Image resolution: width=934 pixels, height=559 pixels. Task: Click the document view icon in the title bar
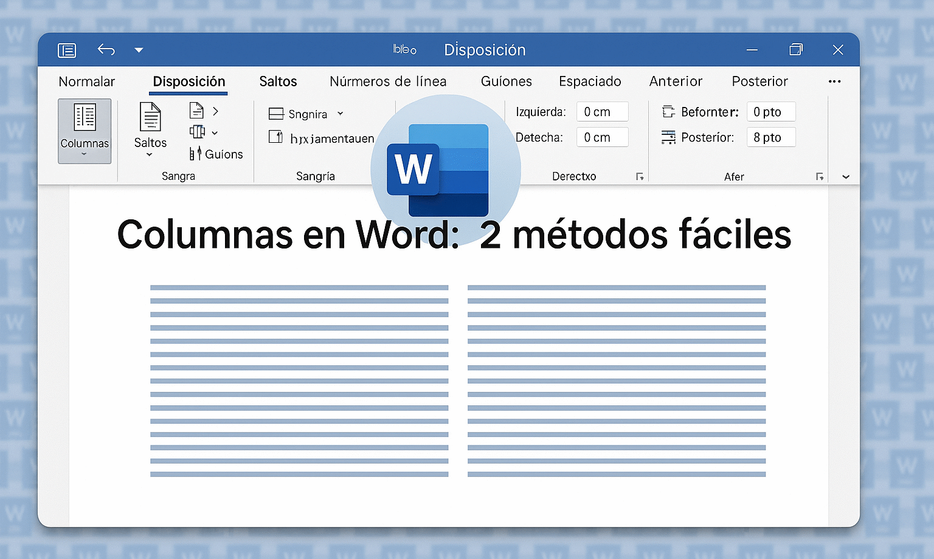[x=67, y=50]
